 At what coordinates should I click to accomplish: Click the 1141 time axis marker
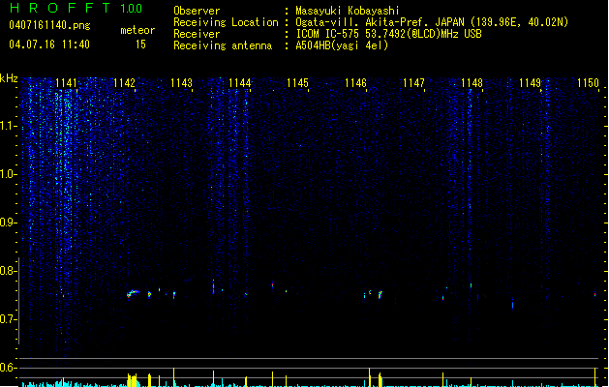(66, 83)
